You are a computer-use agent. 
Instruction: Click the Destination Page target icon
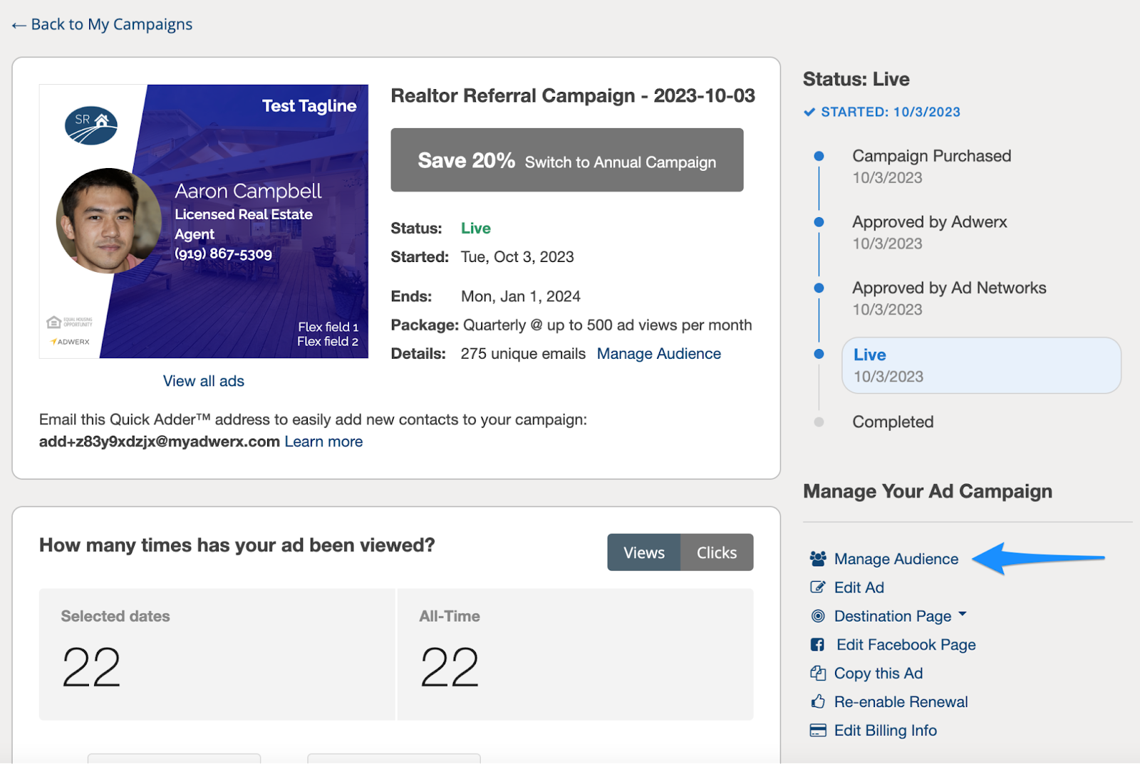pyautogui.click(x=818, y=616)
